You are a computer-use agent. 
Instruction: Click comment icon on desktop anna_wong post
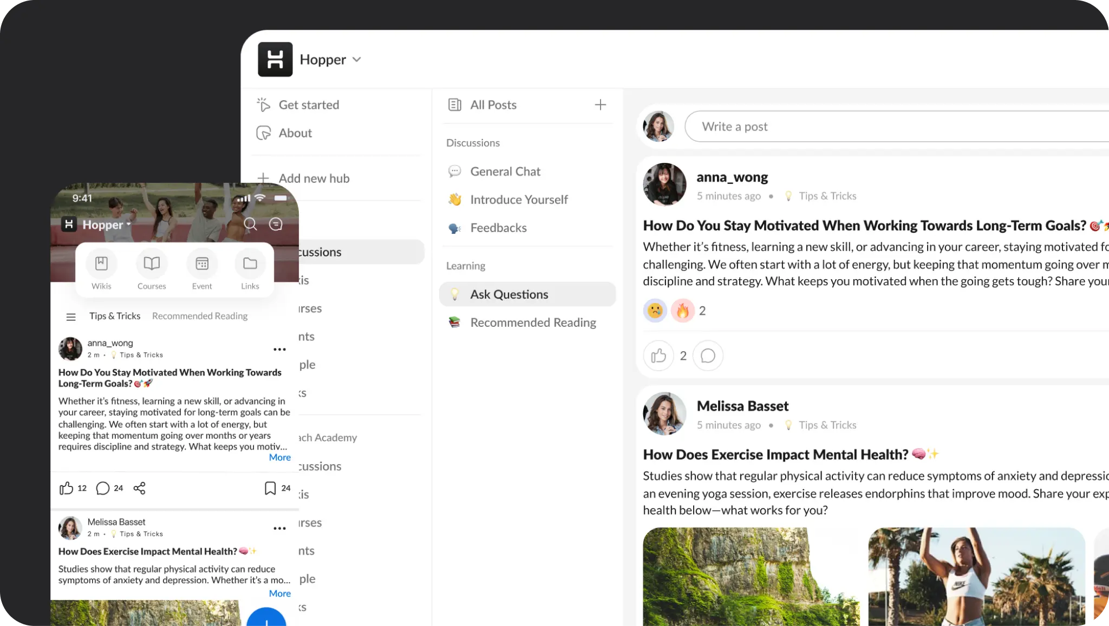click(x=708, y=355)
